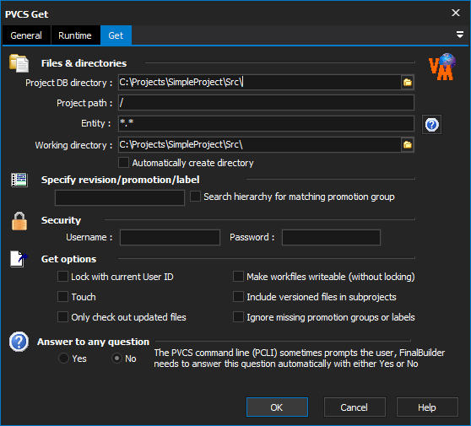
Task: Toggle Ignore missing promotion groups or labels
Action: coord(238,317)
